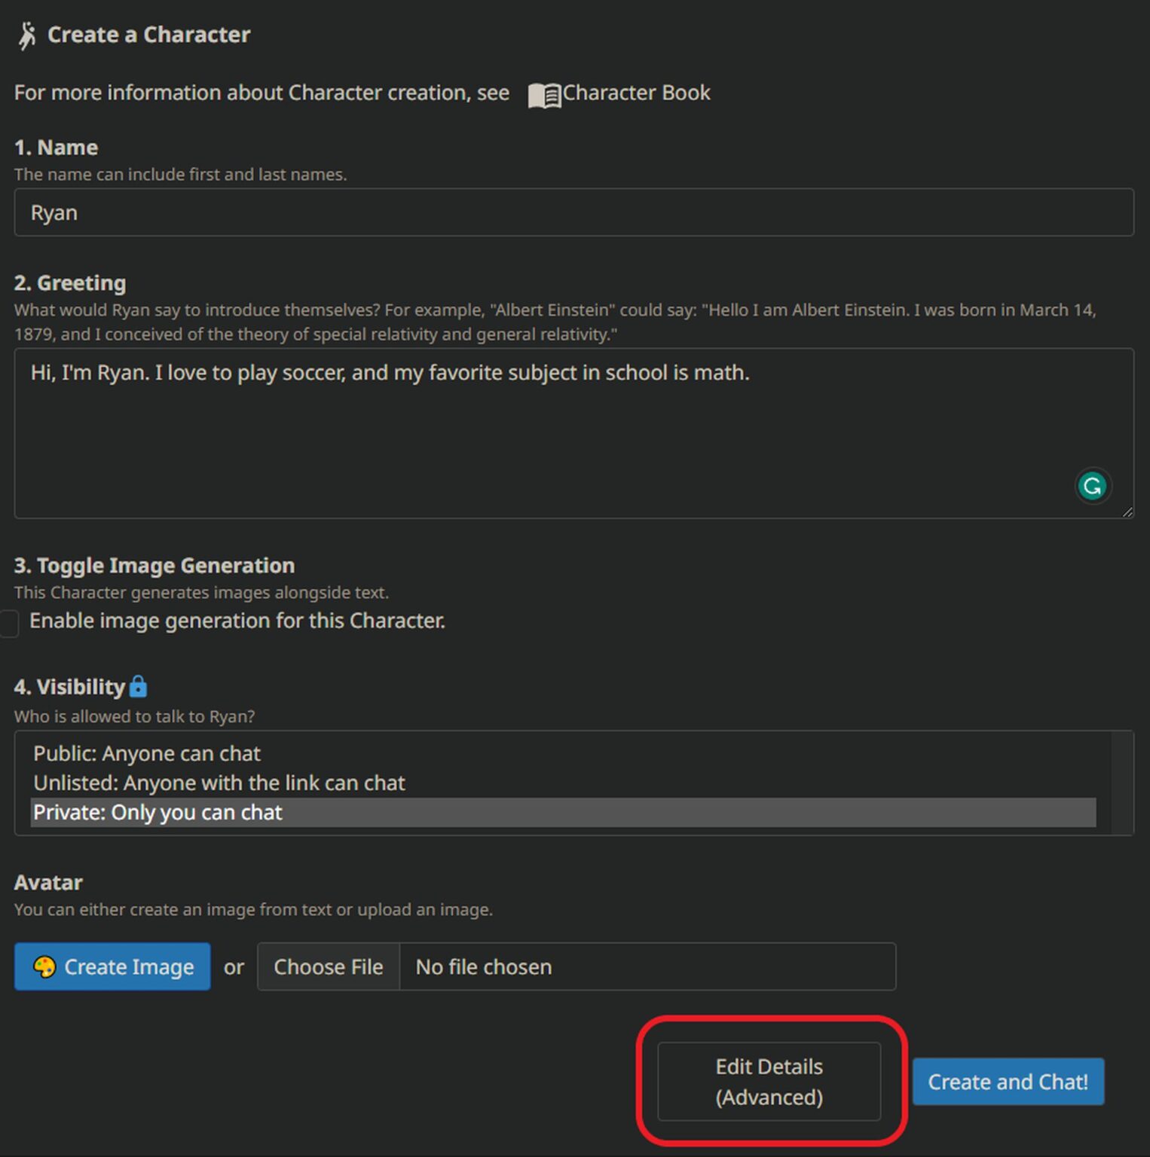Click the Create Image button
The width and height of the screenshot is (1150, 1157).
112,966
